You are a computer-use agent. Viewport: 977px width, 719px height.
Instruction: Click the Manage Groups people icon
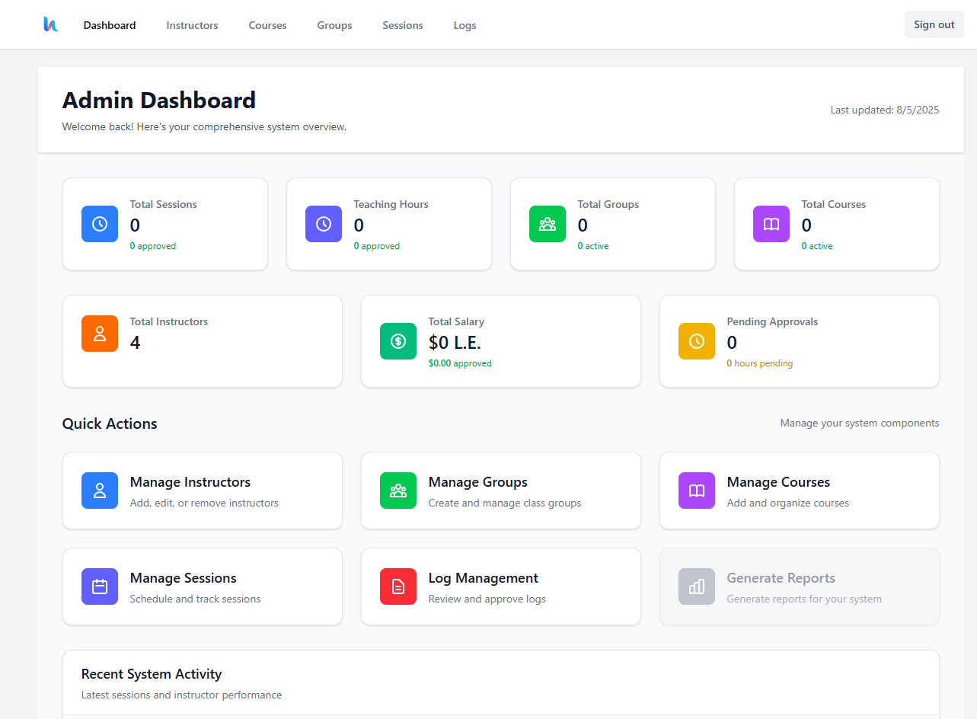(x=398, y=491)
